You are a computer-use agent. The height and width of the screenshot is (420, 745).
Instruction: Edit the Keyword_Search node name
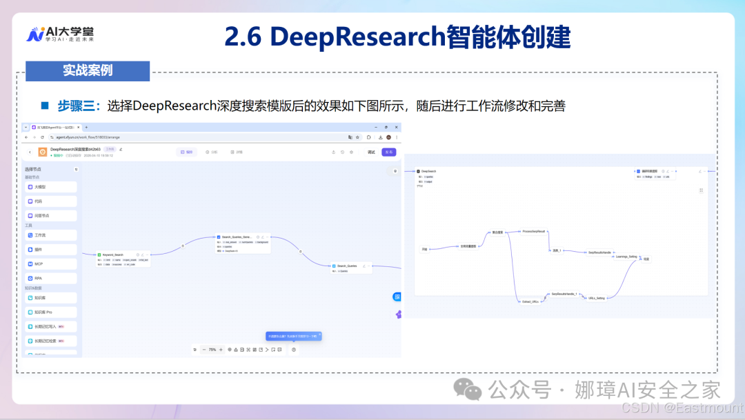(142, 254)
